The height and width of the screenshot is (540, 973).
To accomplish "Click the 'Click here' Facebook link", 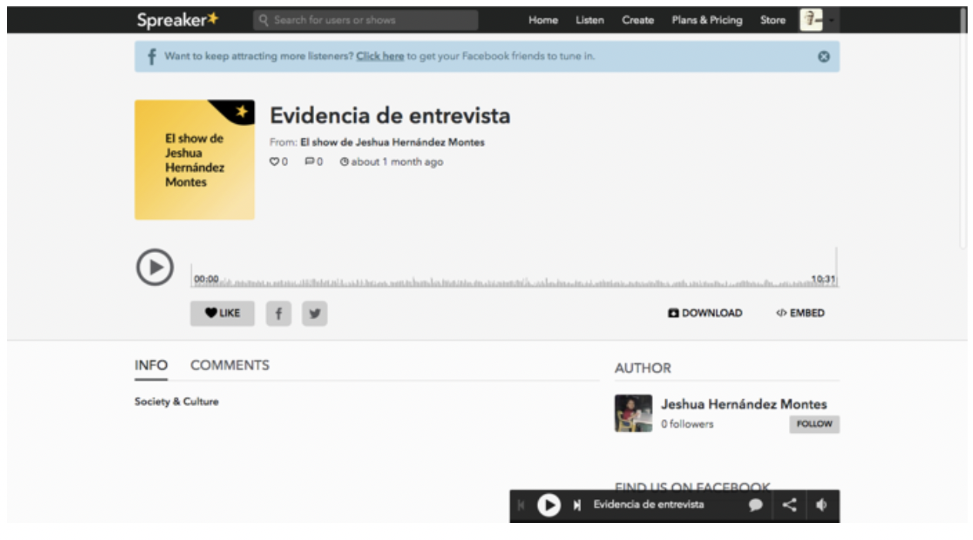I will click(x=380, y=56).
